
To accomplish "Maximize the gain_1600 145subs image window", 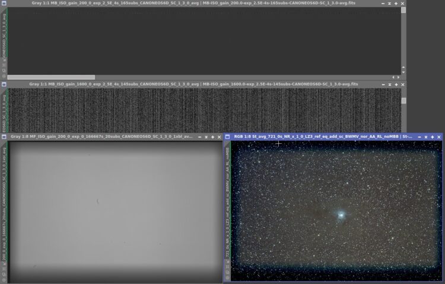I will [396, 85].
